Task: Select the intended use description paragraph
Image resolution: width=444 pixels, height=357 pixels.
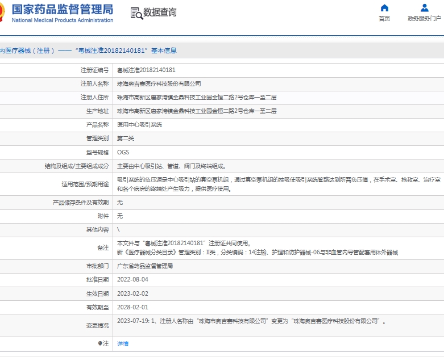Action: click(279, 184)
